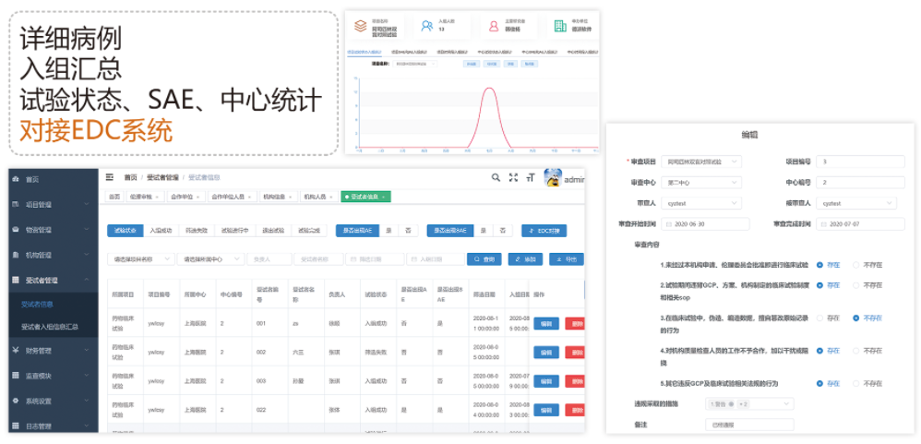Viewport: 921px width, 444px height.
Task: Click the 导出 export button
Action: pyautogui.click(x=567, y=259)
